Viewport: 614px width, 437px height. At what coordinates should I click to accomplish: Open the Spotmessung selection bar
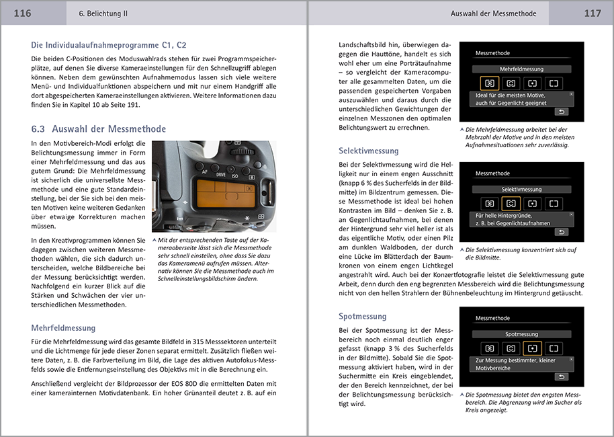pos(522,333)
